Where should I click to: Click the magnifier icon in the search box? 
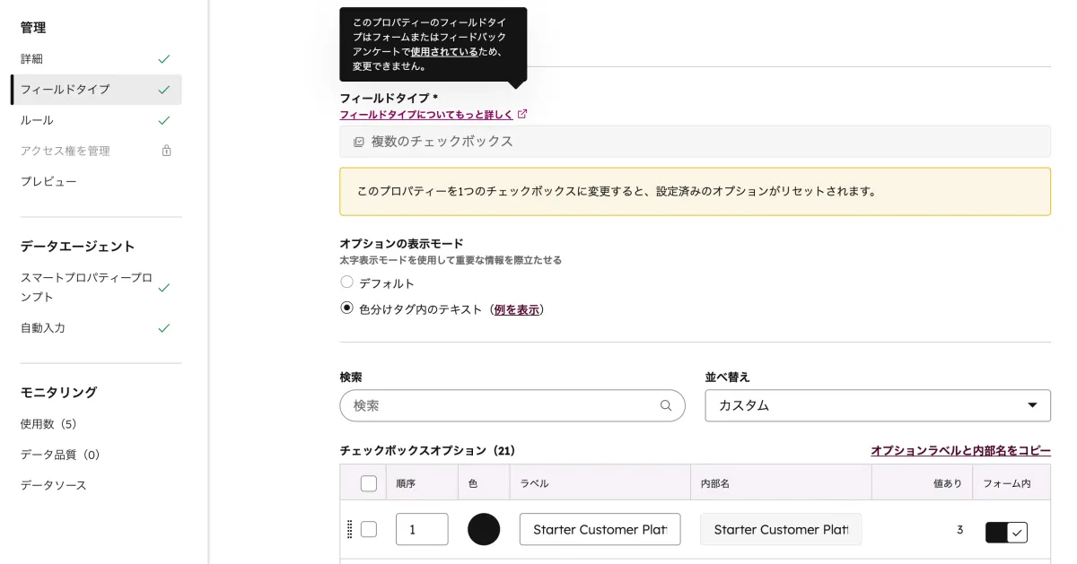666,405
